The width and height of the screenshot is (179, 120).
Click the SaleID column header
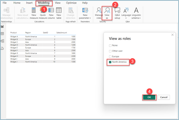[x=45, y=33]
